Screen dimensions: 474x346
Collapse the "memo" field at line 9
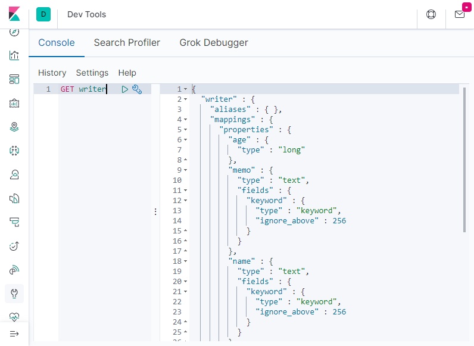pyautogui.click(x=186, y=170)
